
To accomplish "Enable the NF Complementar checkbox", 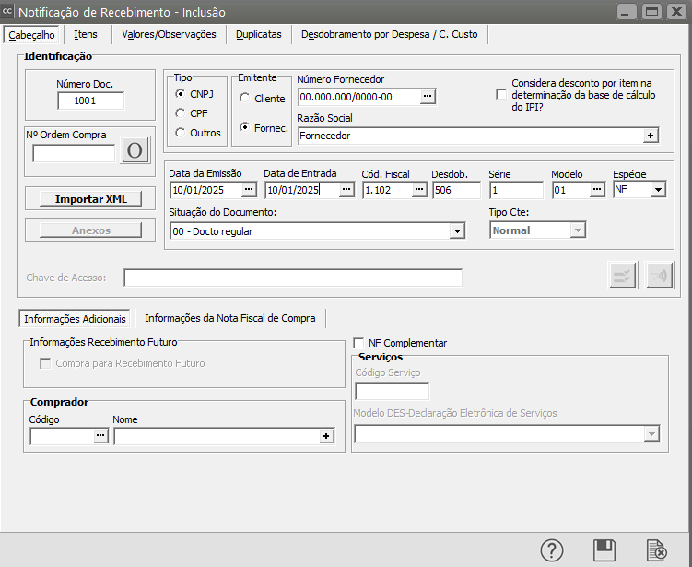I will 359,343.
